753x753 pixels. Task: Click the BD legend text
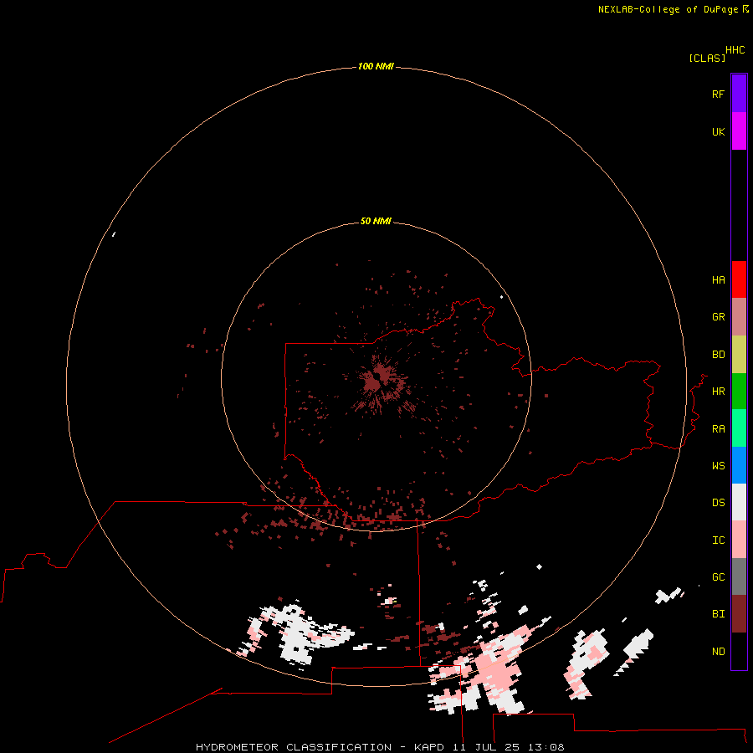[x=718, y=355]
